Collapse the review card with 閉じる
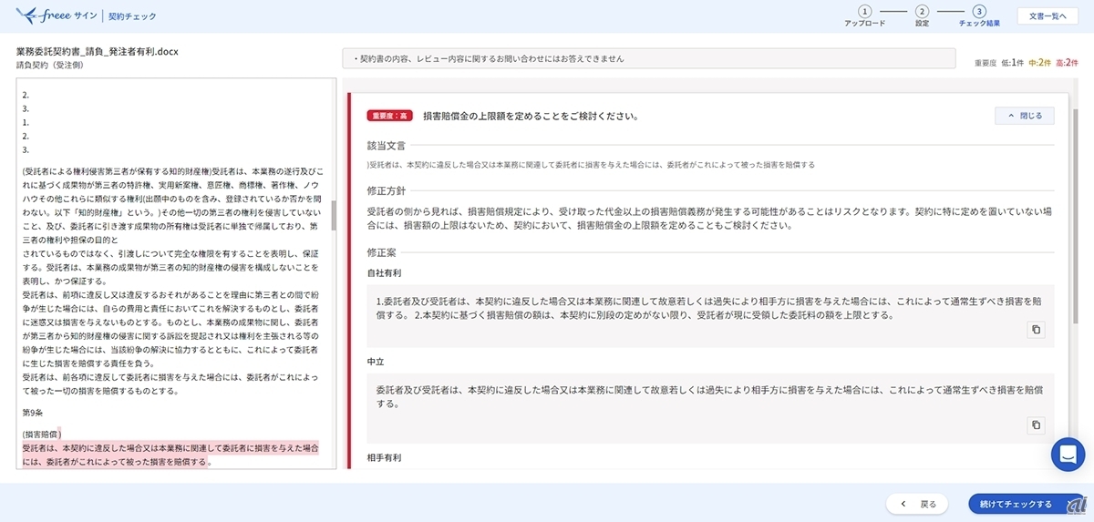Image resolution: width=1094 pixels, height=522 pixels. 1025,116
